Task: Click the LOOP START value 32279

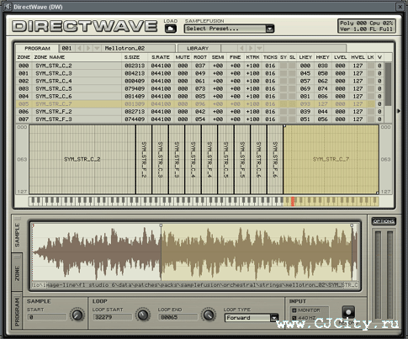Action: pos(112,317)
